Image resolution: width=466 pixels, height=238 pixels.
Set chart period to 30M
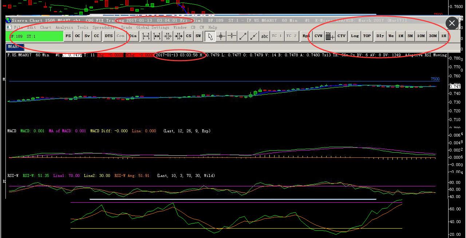[433, 36]
